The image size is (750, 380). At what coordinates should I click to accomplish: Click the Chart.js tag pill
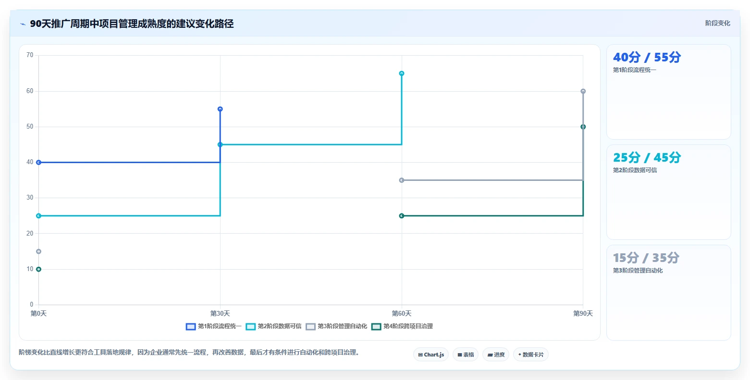click(431, 355)
